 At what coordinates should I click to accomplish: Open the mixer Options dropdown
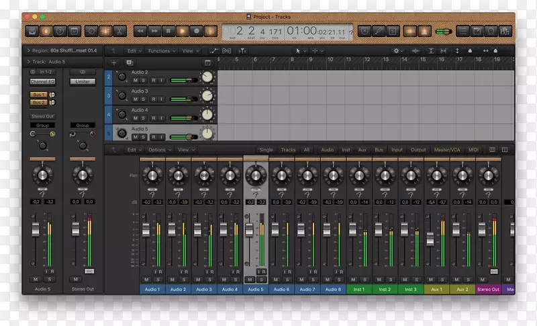(159, 150)
